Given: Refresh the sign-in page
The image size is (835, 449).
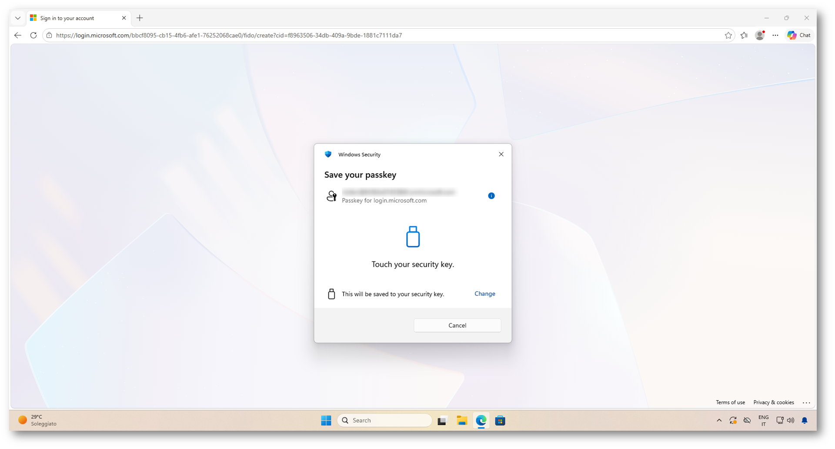Looking at the screenshot, I should tap(33, 35).
